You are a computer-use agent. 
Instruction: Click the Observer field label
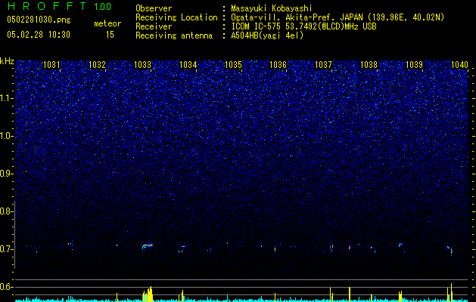pyautogui.click(x=154, y=8)
